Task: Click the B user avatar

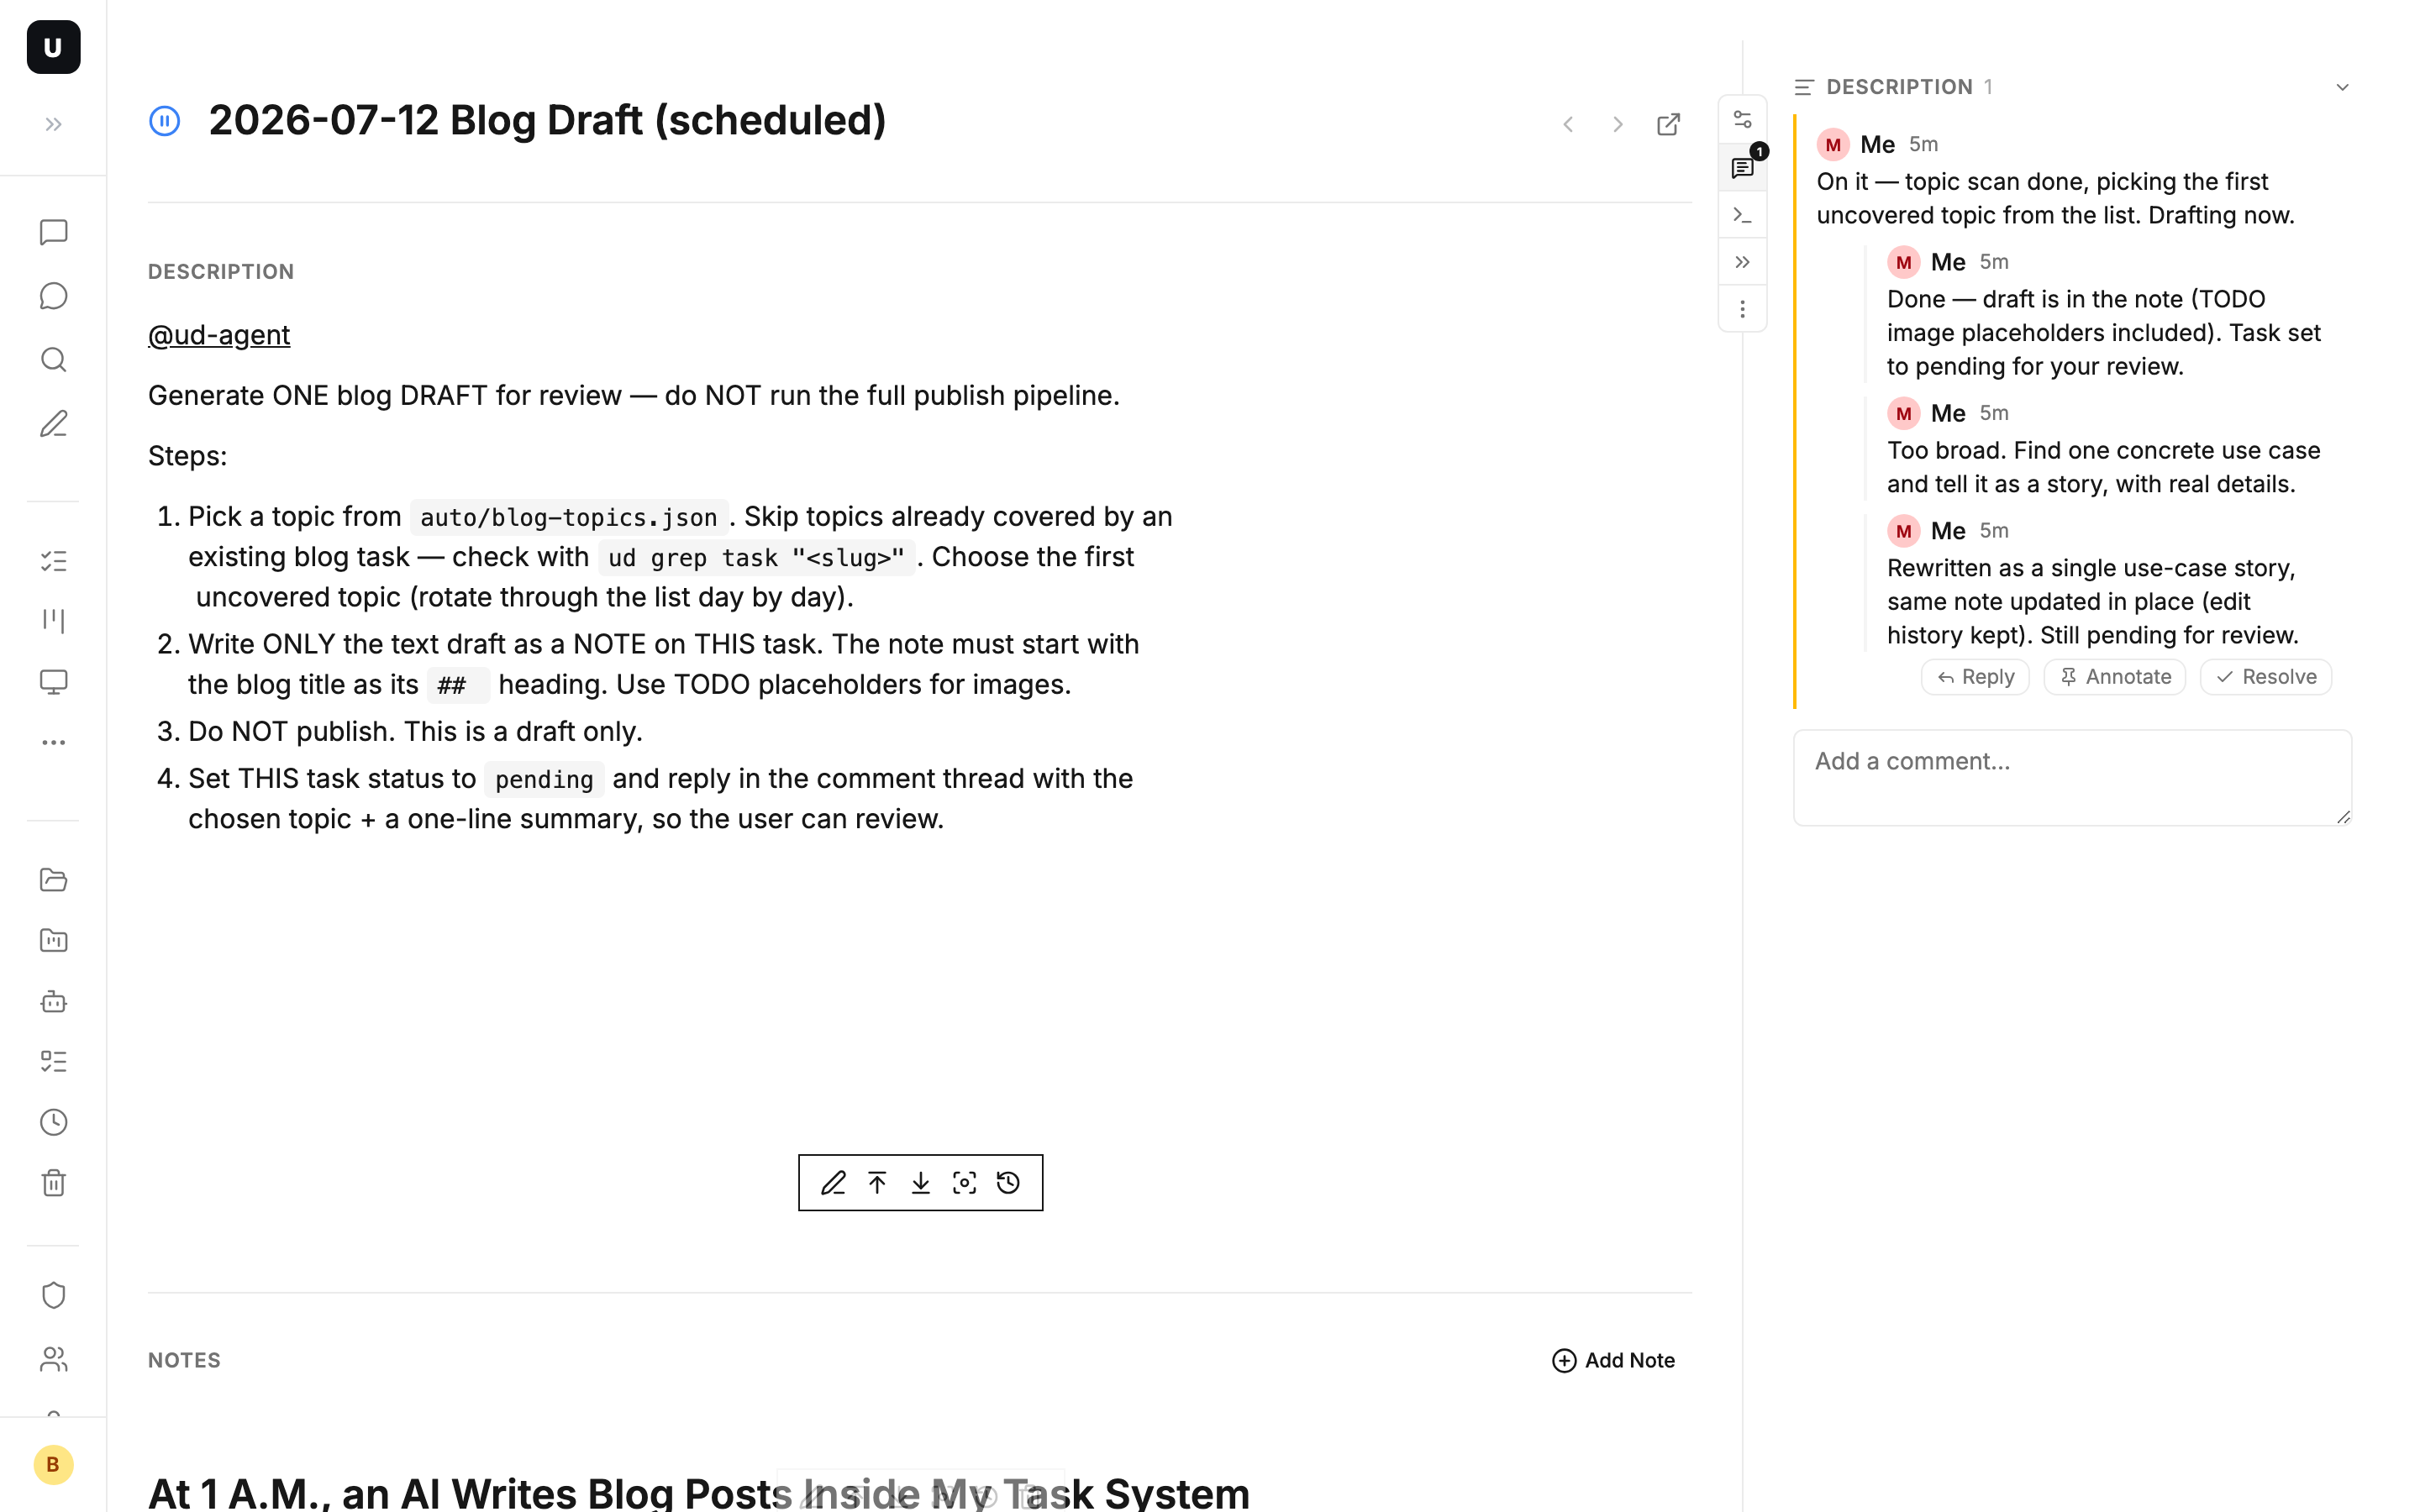Action: click(53, 1465)
